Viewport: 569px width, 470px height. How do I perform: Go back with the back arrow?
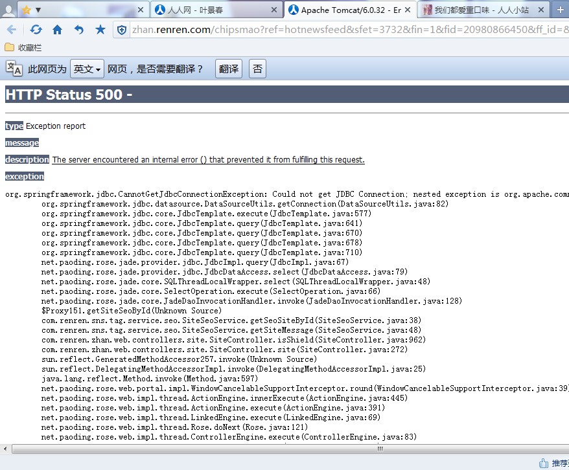coord(12,30)
